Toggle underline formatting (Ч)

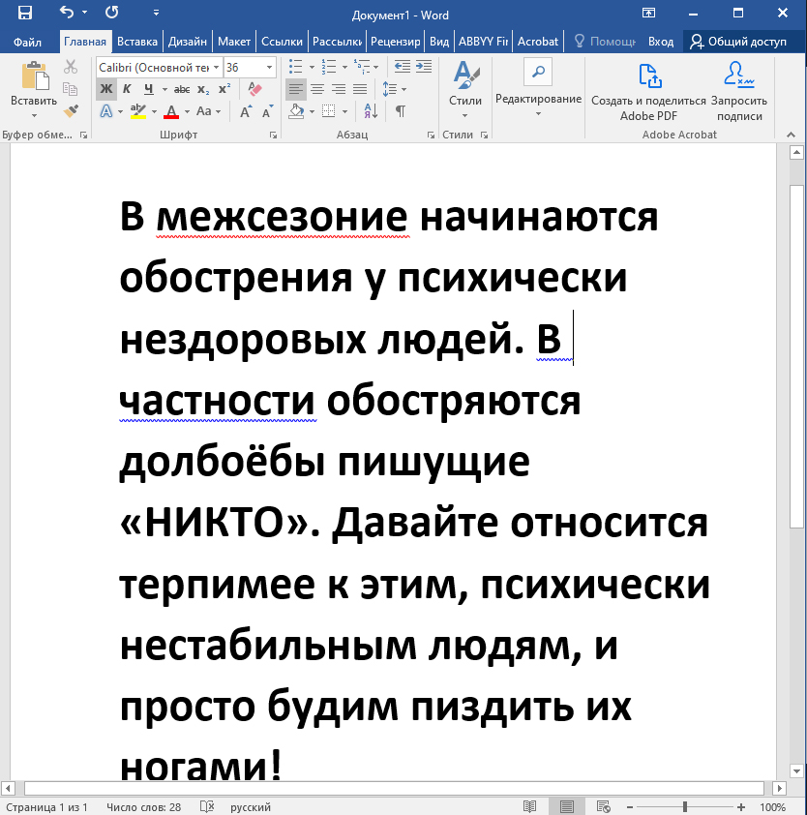(x=149, y=89)
